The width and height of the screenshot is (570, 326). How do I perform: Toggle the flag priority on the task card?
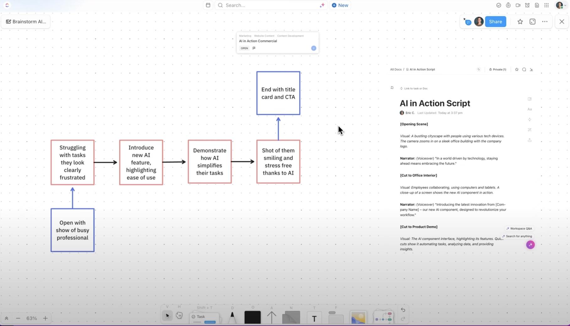pyautogui.click(x=254, y=48)
